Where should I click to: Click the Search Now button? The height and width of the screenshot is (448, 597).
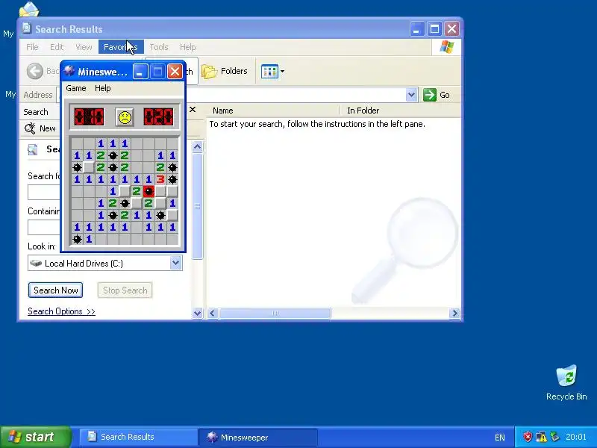tap(55, 290)
